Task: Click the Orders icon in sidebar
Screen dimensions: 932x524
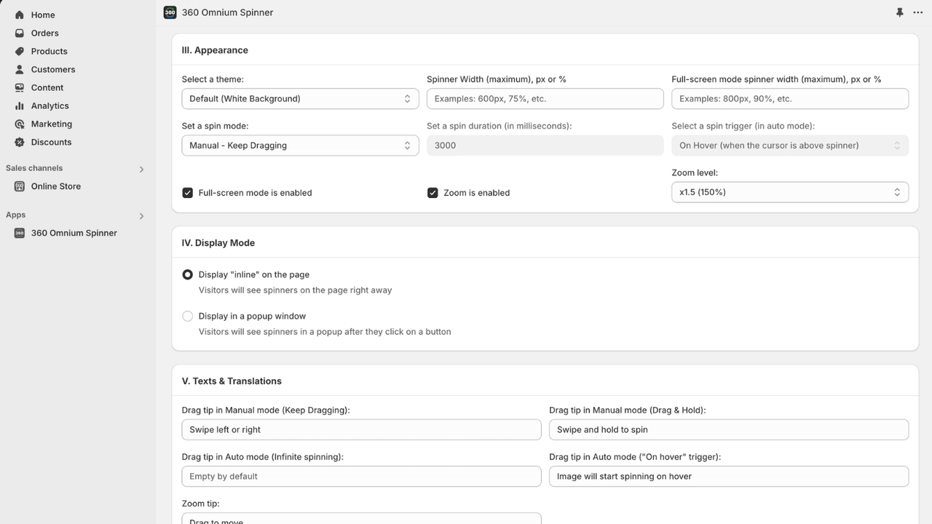Action: pos(20,33)
